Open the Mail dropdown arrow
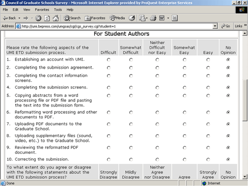This screenshot has height=186, width=248. [147, 18]
